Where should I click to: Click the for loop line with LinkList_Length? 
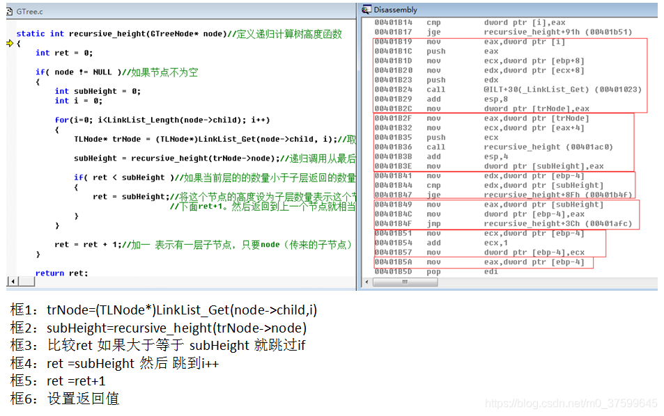point(162,120)
